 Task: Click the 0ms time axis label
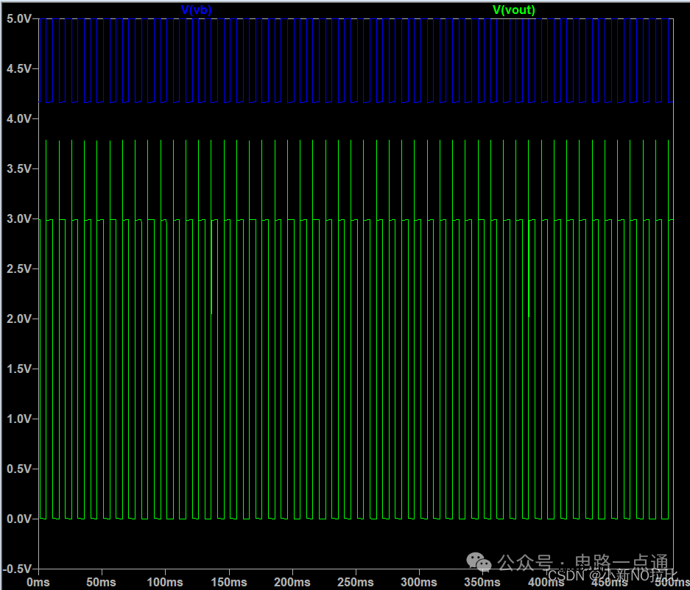pyautogui.click(x=38, y=582)
